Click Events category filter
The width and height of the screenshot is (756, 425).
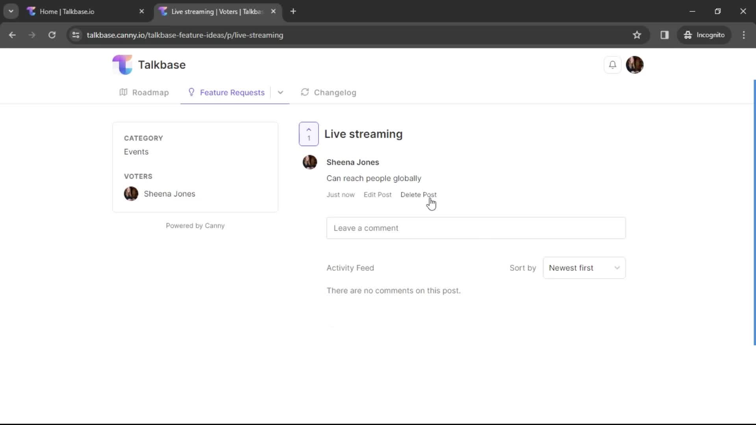coord(136,151)
